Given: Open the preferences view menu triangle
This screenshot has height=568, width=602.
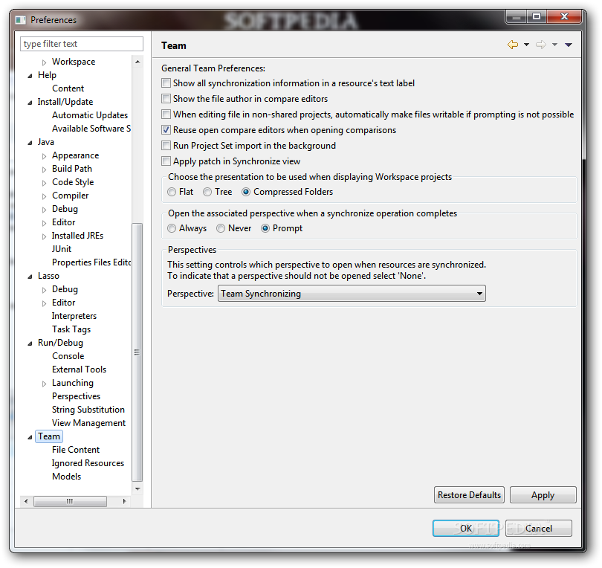Looking at the screenshot, I should [569, 45].
